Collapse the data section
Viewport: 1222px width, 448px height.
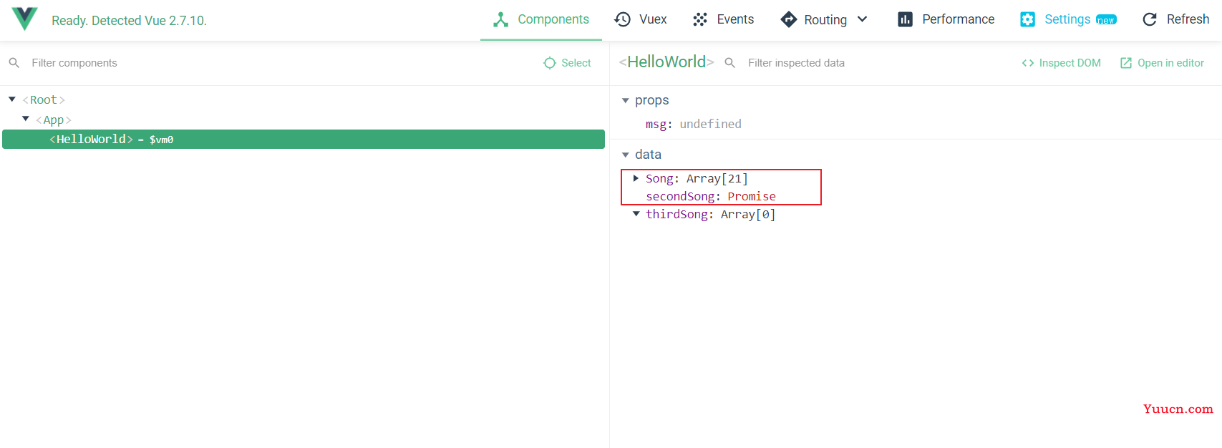click(x=626, y=155)
